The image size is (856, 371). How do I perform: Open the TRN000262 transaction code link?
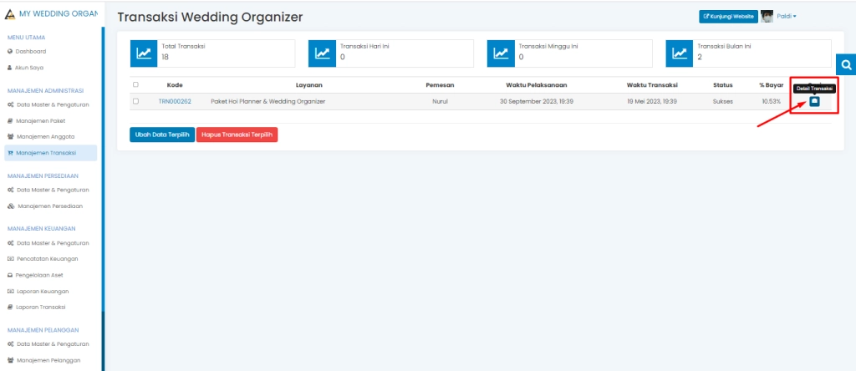175,101
